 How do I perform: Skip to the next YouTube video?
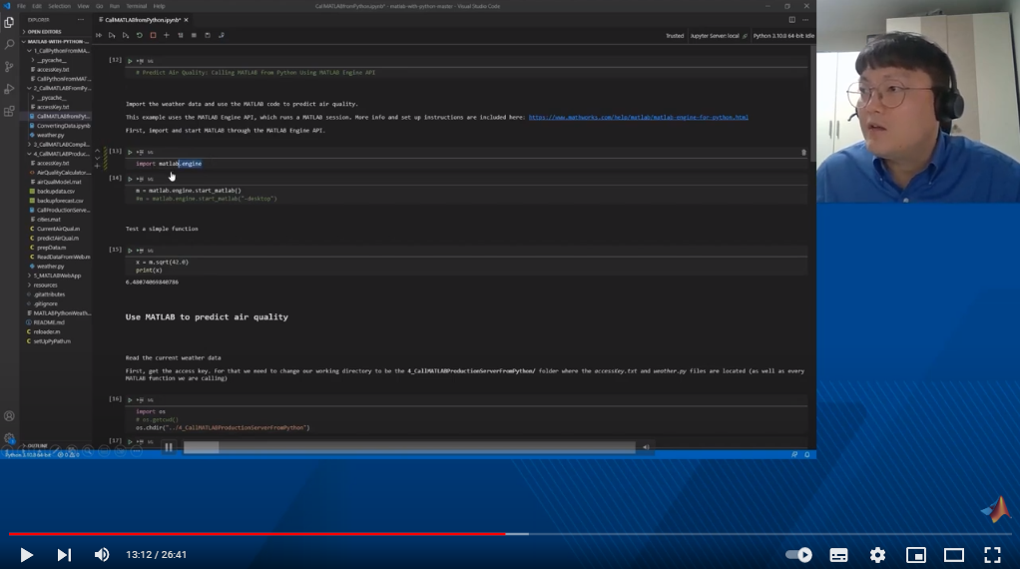[x=64, y=555]
